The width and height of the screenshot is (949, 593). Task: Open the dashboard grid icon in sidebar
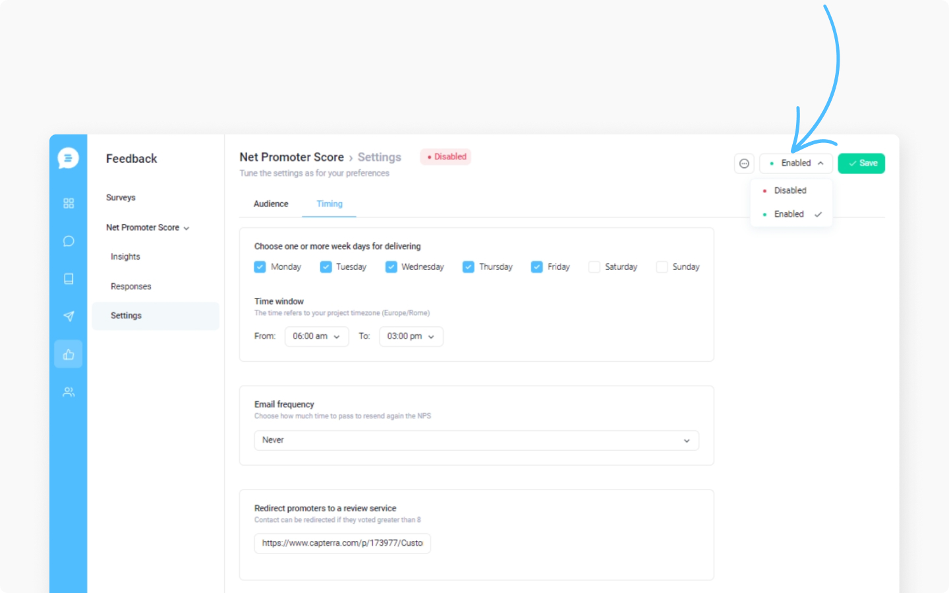[69, 204]
